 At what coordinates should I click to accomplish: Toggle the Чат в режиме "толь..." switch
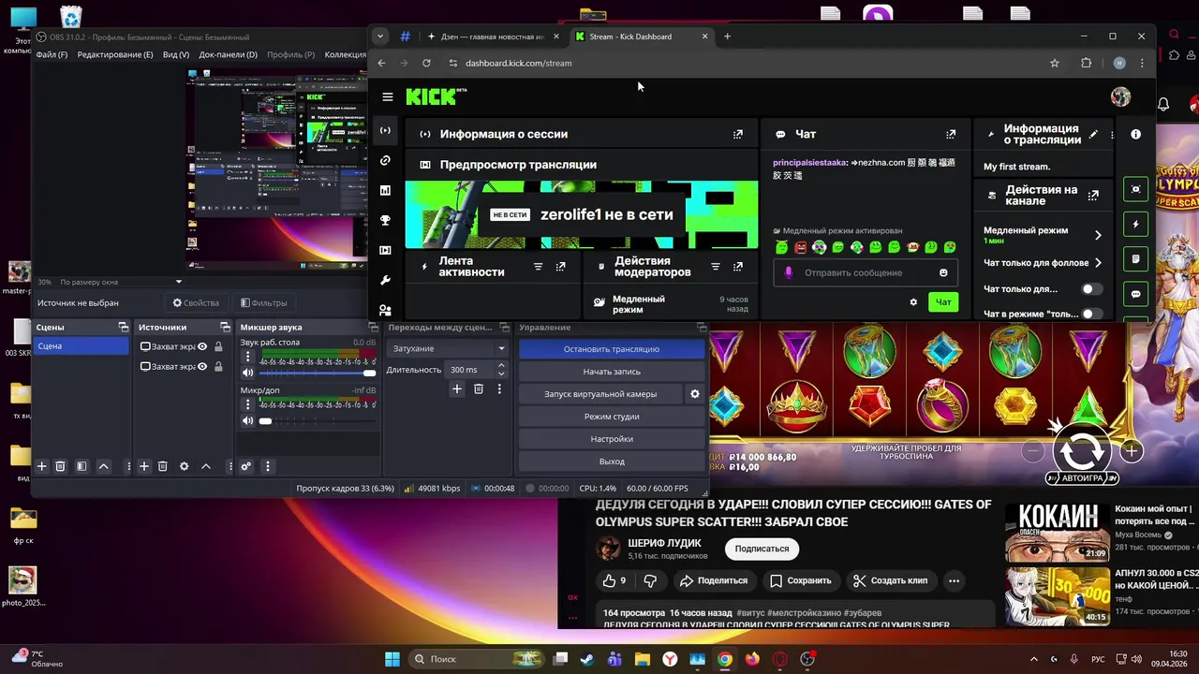point(1090,314)
